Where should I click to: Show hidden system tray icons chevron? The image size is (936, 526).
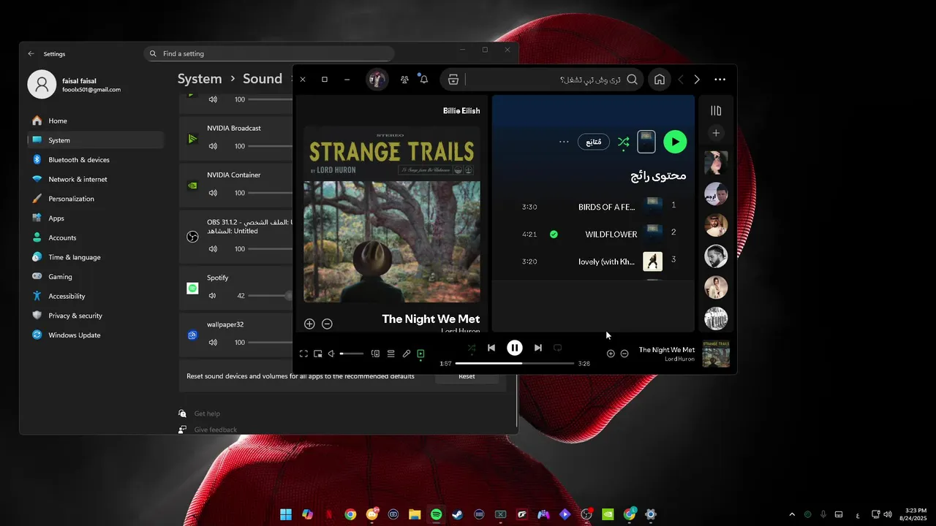pyautogui.click(x=792, y=514)
